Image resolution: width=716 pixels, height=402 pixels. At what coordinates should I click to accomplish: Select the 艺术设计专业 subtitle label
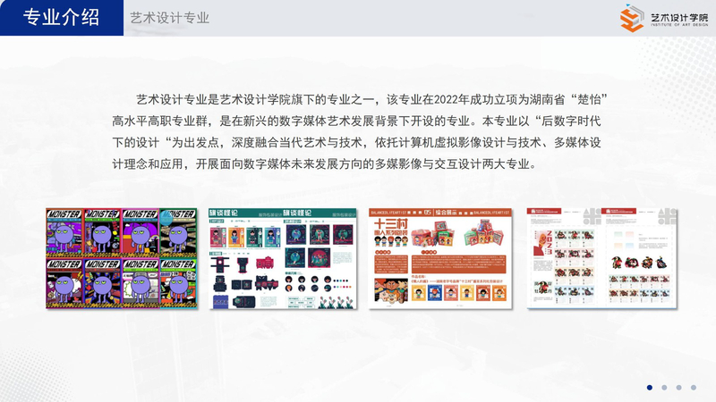(169, 18)
